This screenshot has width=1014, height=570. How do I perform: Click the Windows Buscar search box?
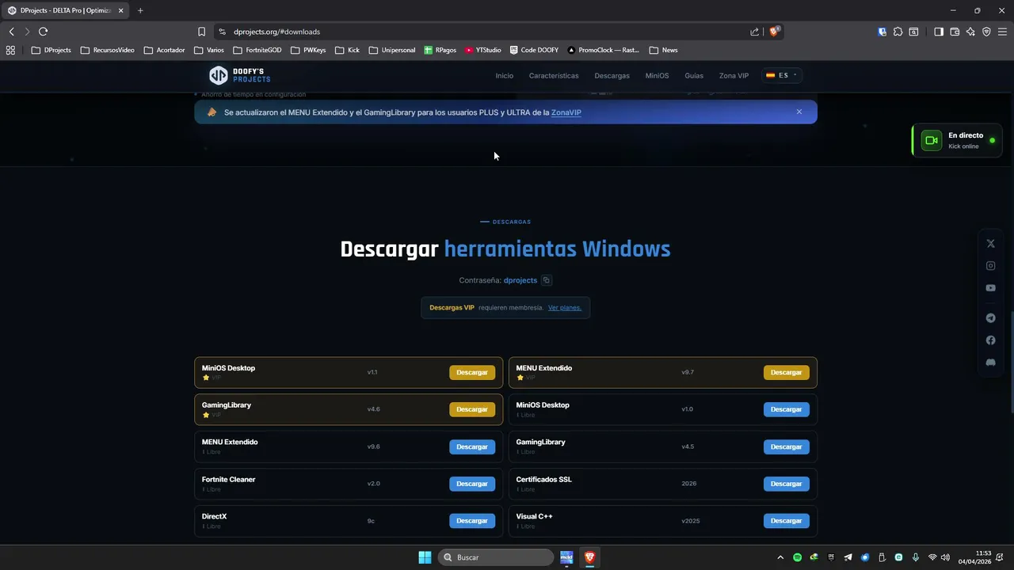point(495,557)
